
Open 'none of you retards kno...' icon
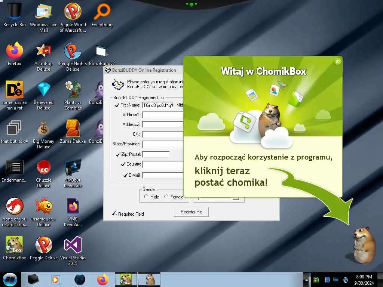pos(15,212)
